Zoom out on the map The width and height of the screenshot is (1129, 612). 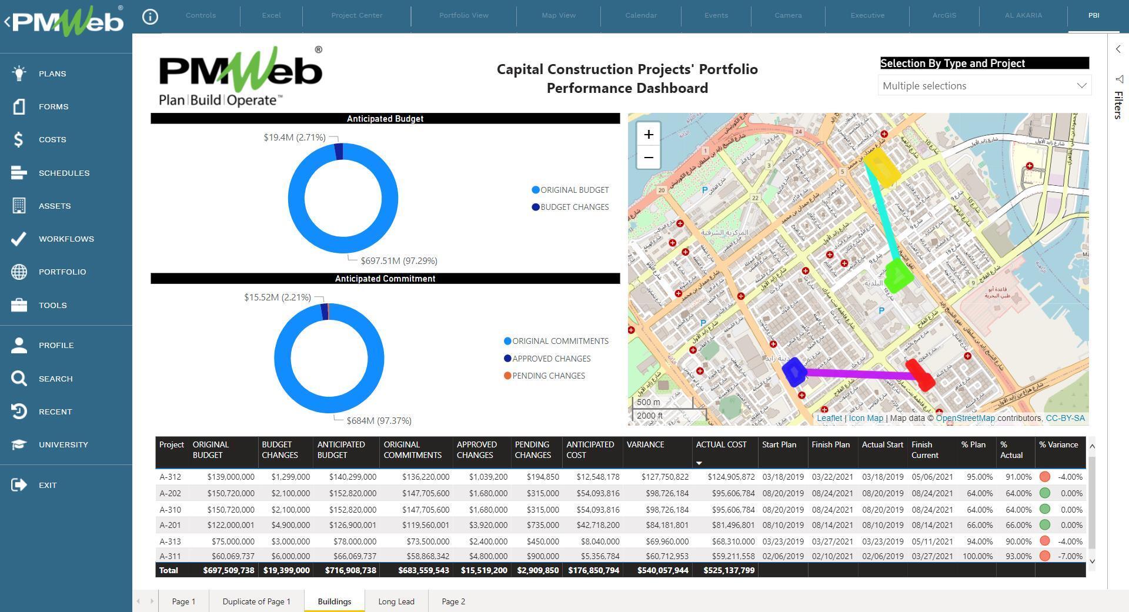point(649,158)
